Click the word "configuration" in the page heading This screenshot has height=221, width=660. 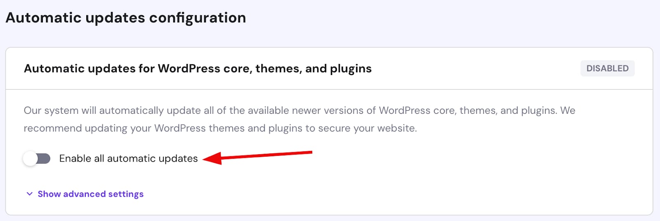(x=198, y=18)
